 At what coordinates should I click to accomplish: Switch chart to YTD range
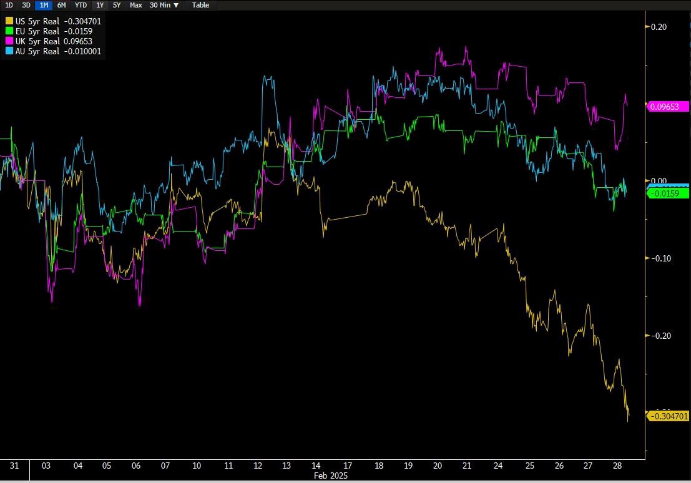click(81, 5)
